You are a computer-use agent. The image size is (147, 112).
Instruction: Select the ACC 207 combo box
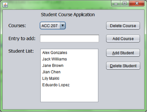[53, 26]
